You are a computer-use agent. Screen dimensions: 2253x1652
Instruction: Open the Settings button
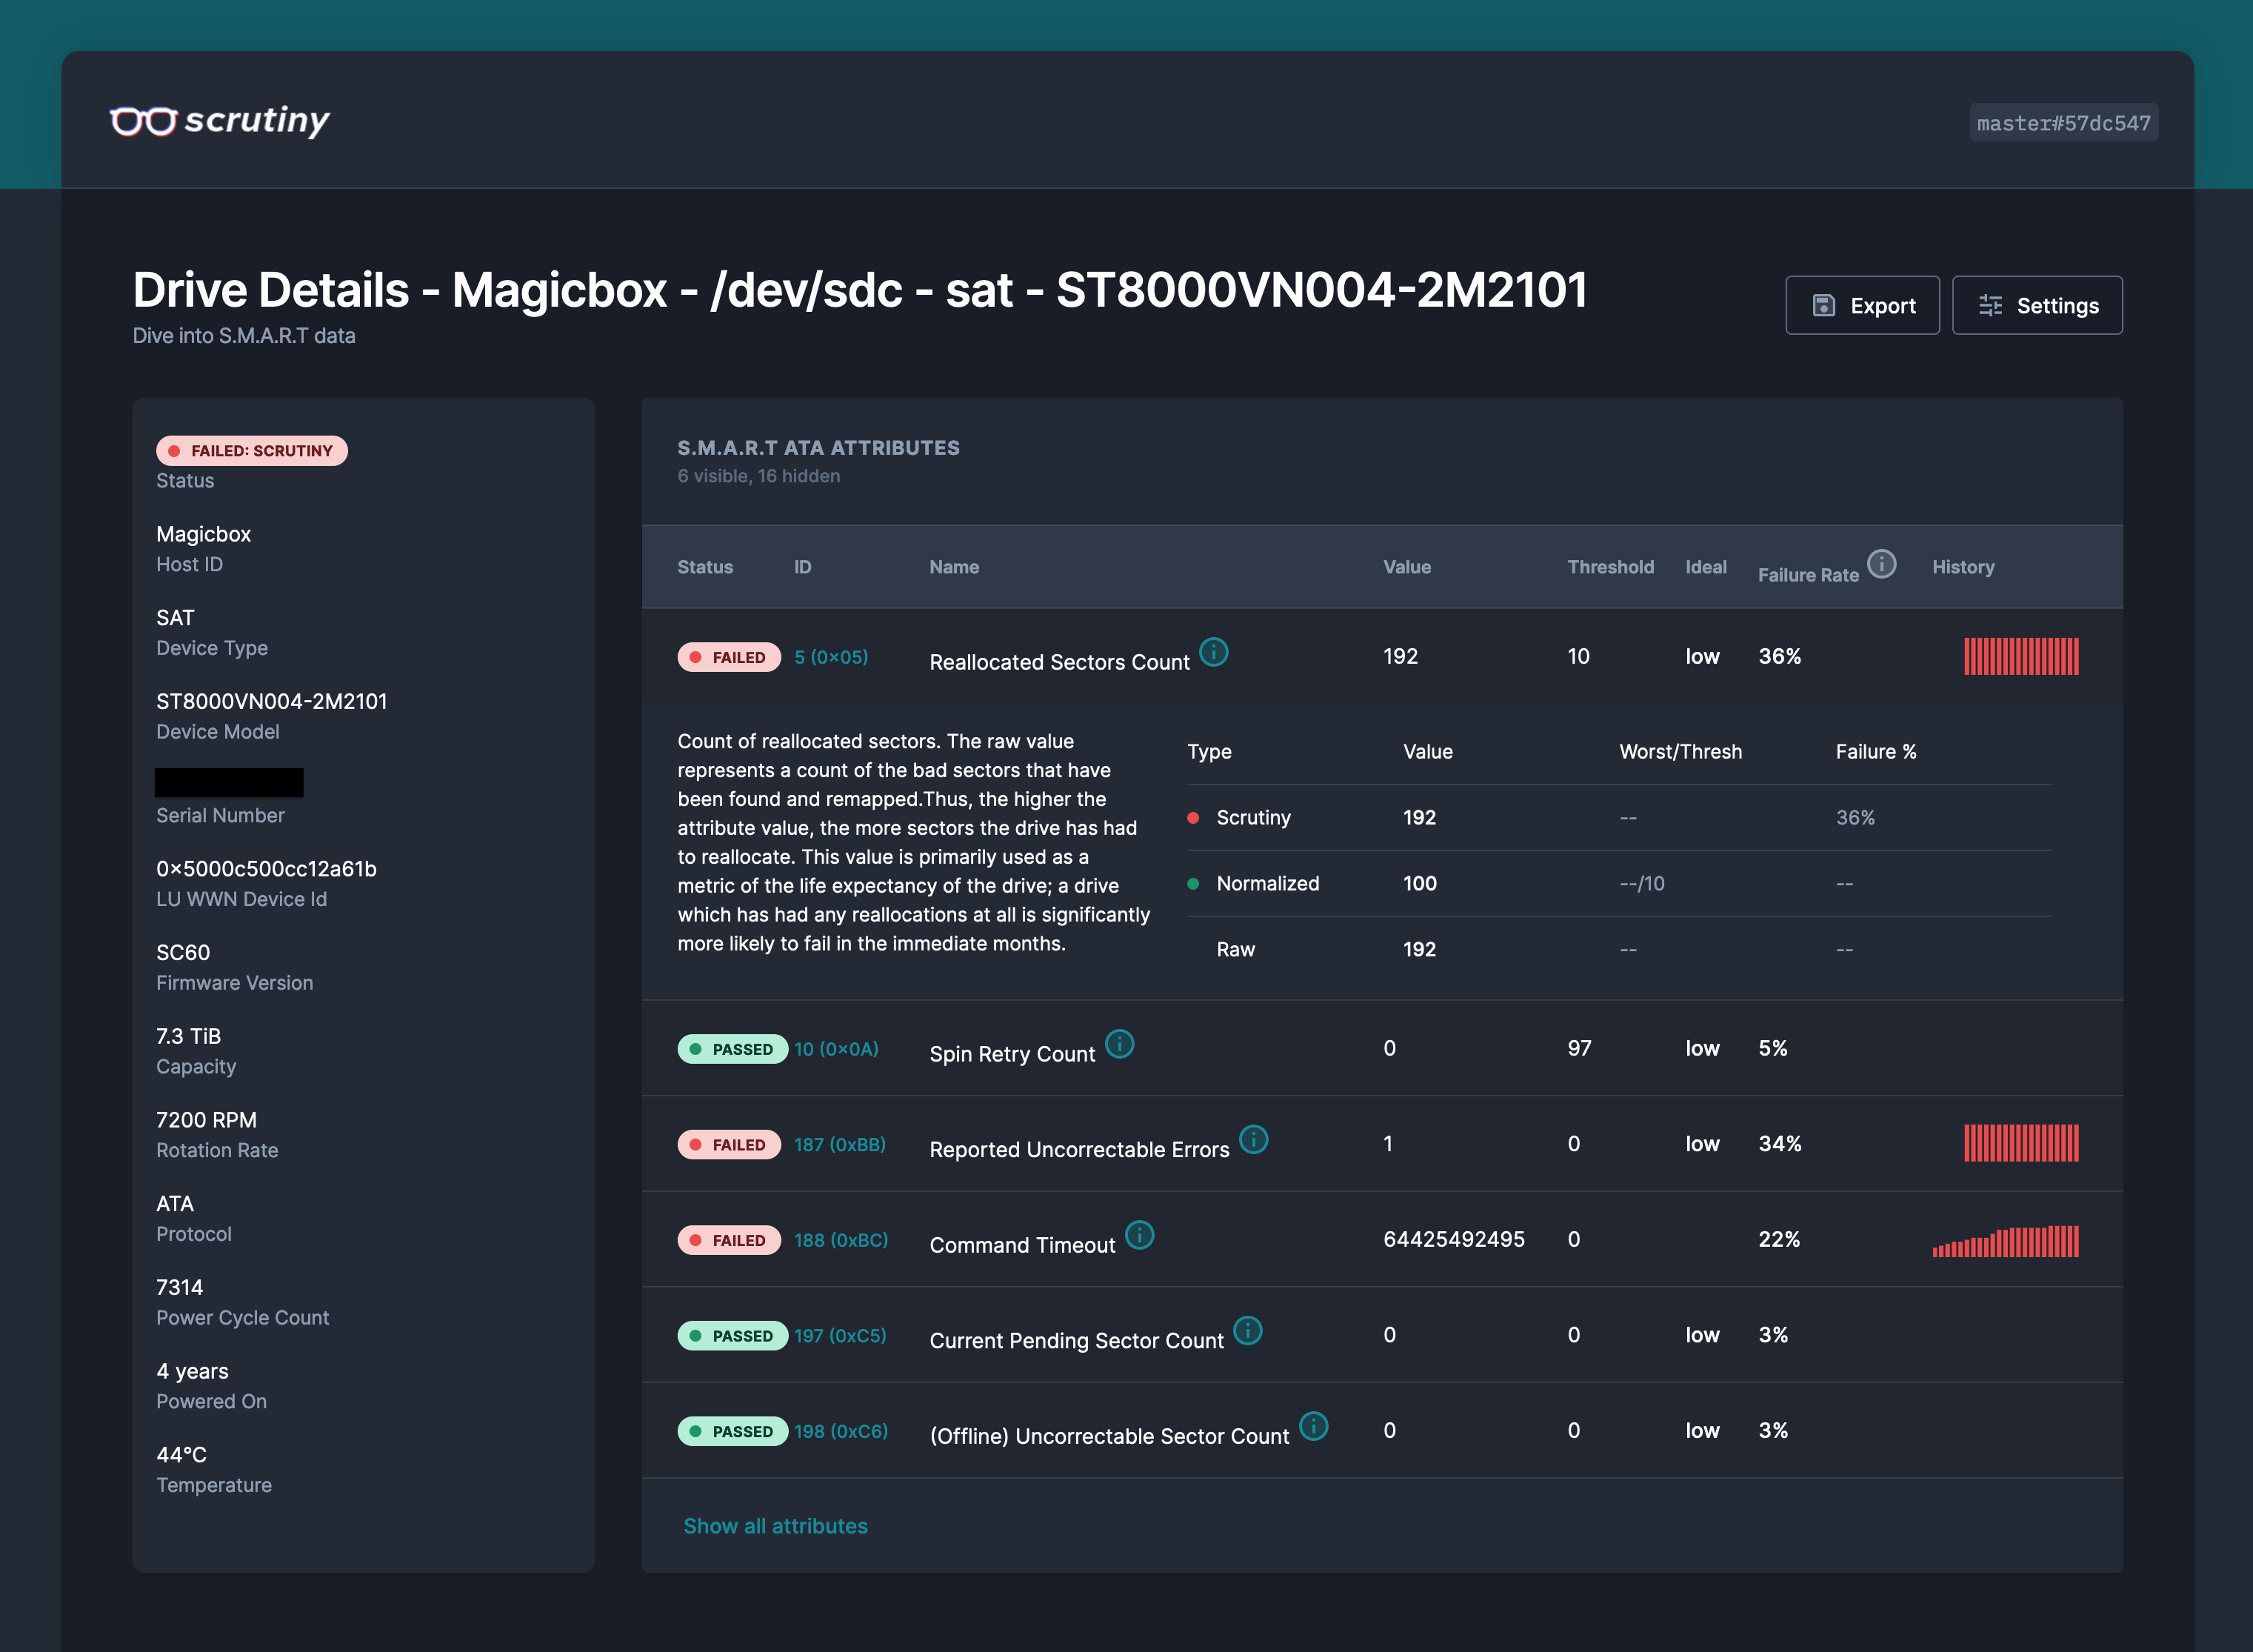click(2037, 305)
